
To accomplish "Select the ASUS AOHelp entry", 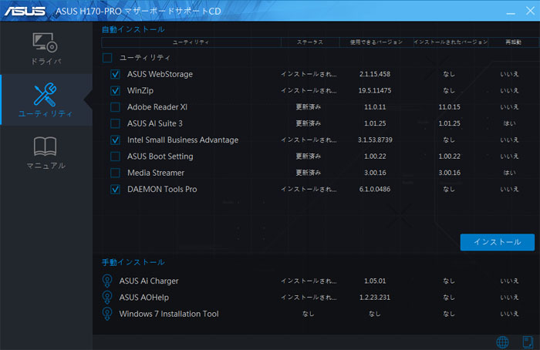I will (144, 298).
